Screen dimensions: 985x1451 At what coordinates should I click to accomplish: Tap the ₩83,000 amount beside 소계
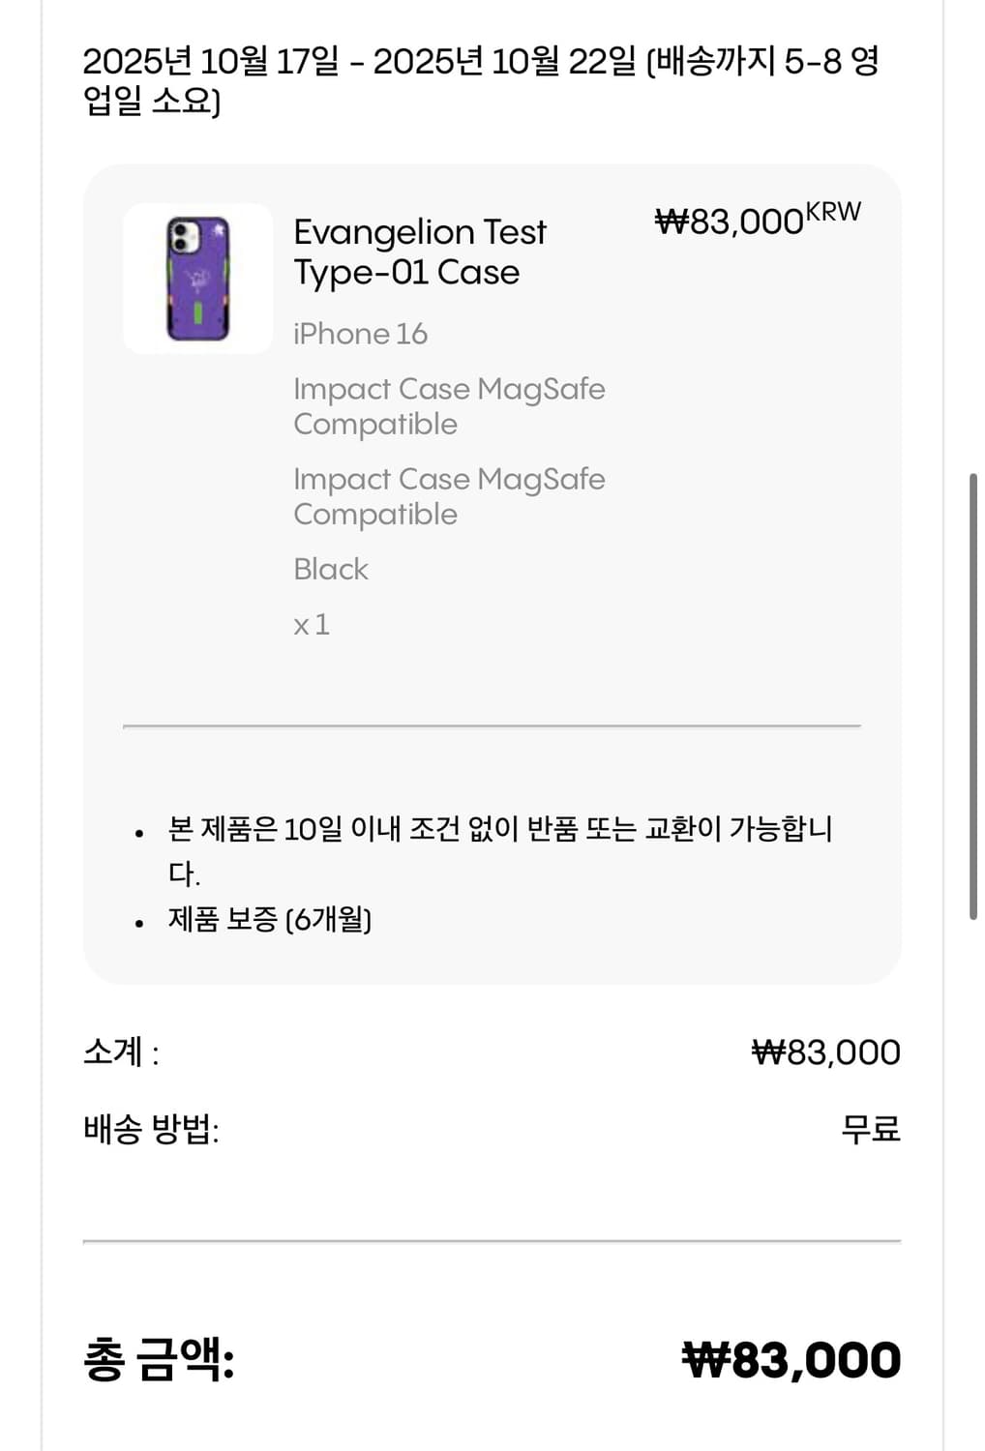(x=825, y=1051)
